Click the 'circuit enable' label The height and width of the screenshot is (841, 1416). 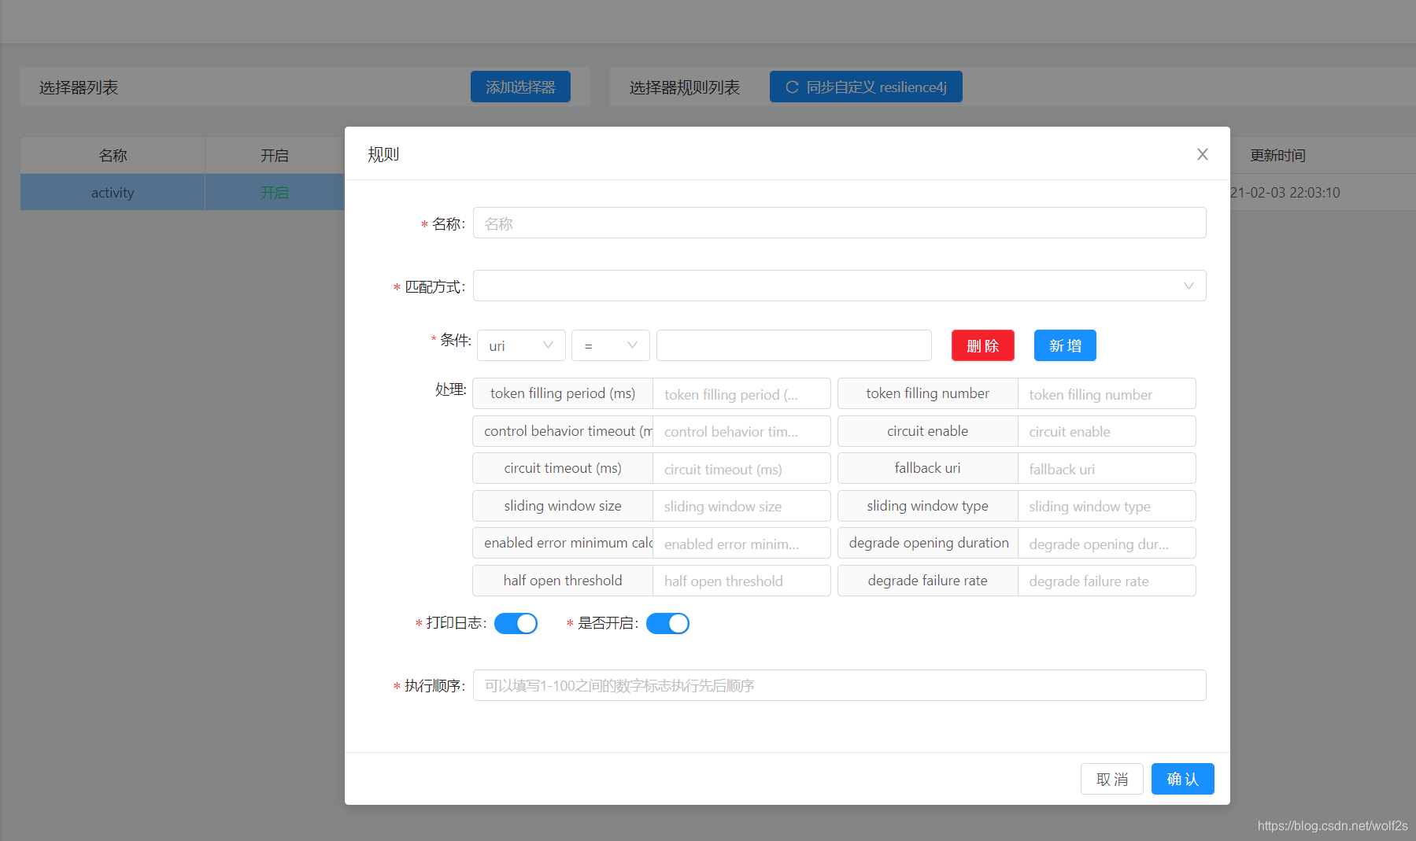click(x=927, y=431)
